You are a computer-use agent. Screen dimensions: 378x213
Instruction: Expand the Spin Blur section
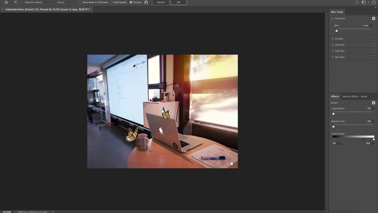(x=332, y=57)
